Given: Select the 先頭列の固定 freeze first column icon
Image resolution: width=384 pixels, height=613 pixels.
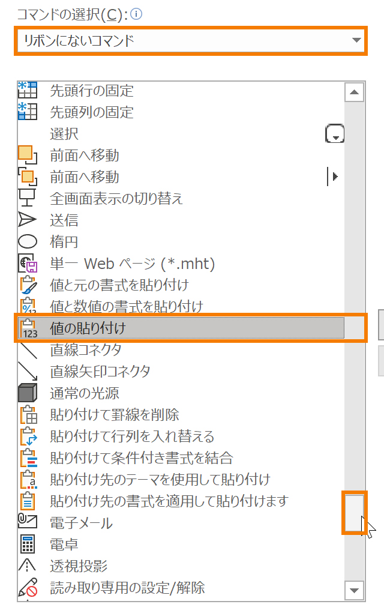Looking at the screenshot, I should tap(28, 112).
